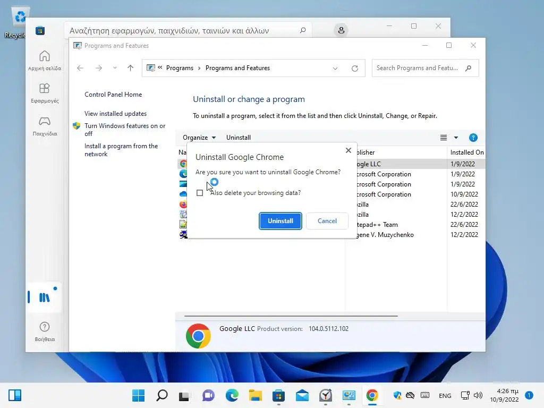This screenshot has height=408, width=544.
Task: Click the horizontal scrollbar of program list
Action: tap(291, 316)
